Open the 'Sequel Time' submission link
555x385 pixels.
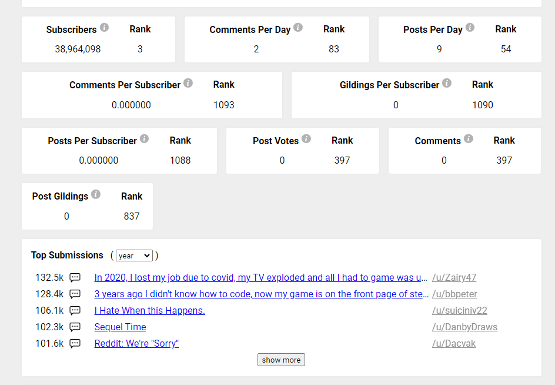point(120,327)
